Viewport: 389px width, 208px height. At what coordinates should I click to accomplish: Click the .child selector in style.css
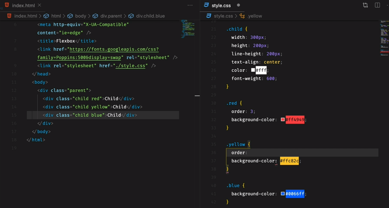234,29
